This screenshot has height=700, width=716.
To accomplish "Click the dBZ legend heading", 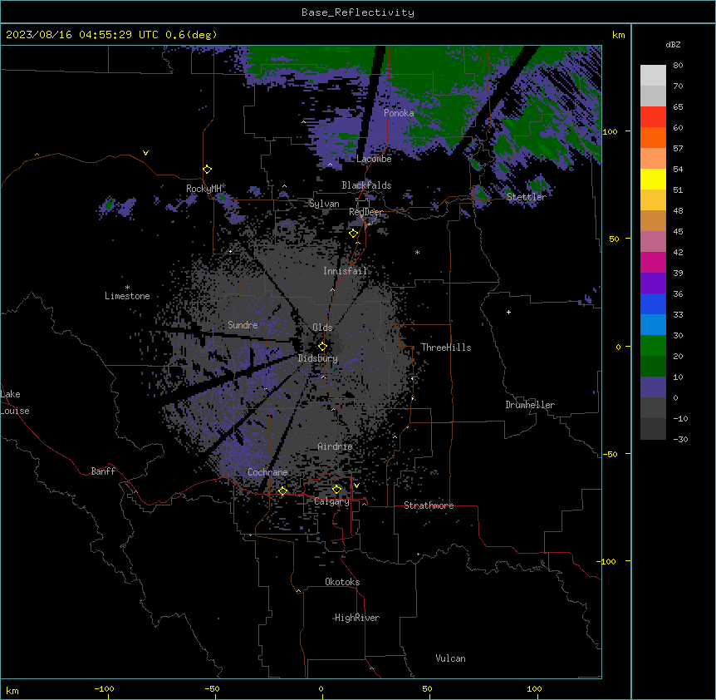I will tap(673, 45).
